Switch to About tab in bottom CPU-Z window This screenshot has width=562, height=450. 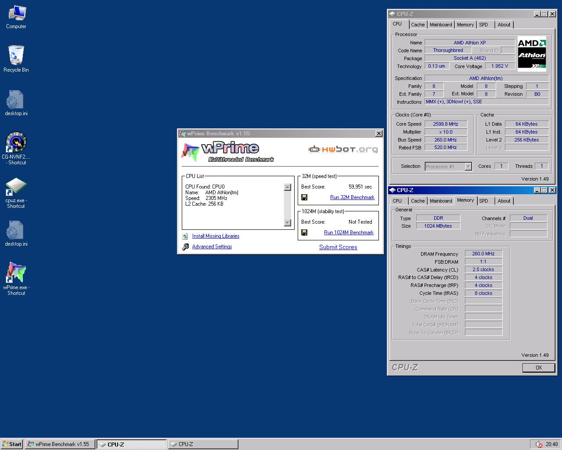tap(504, 201)
